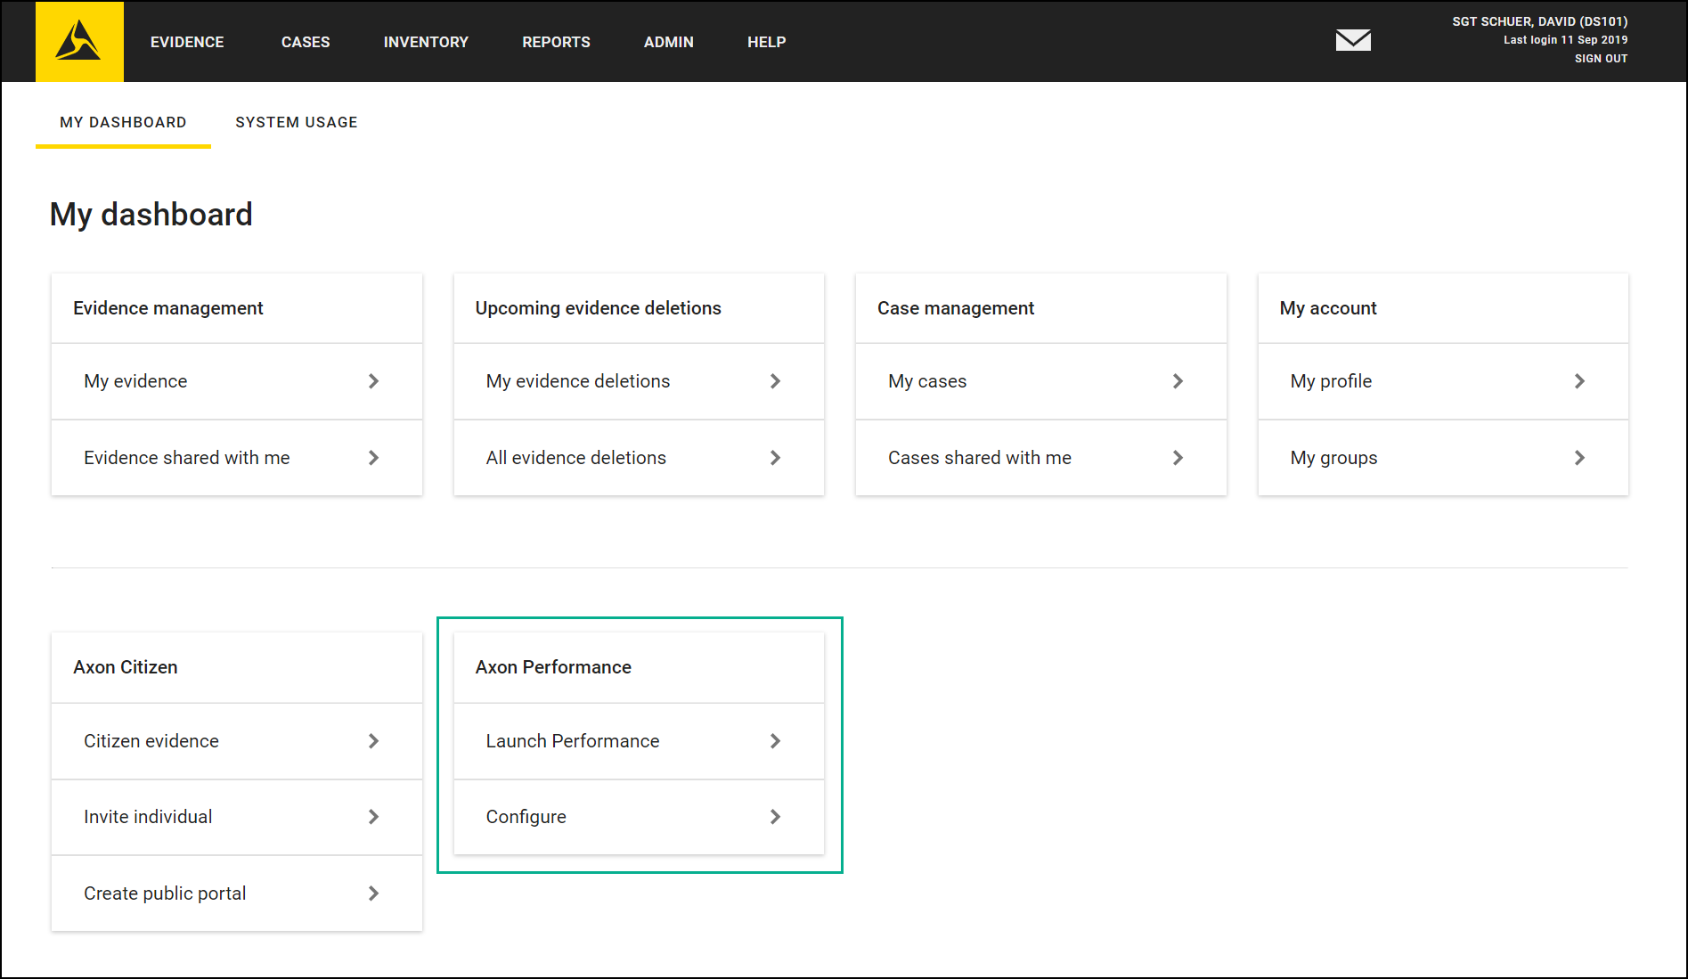Switch to the SYSTEM USAGE tab

click(296, 122)
